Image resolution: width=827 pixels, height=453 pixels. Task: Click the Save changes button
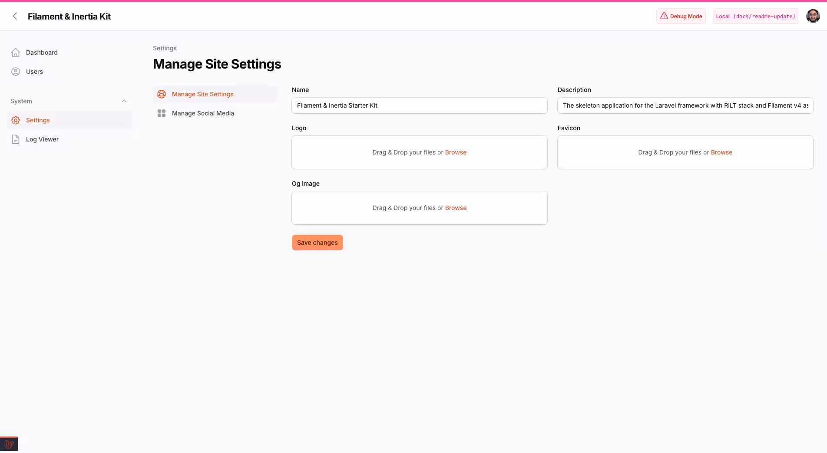click(x=318, y=243)
